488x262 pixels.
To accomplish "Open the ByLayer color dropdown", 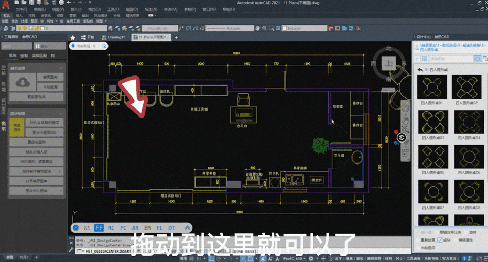I will pyautogui.click(x=305, y=28).
